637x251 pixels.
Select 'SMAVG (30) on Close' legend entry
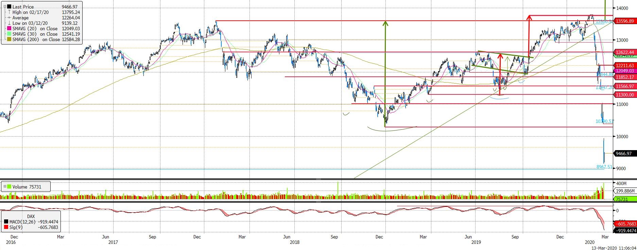(35, 34)
